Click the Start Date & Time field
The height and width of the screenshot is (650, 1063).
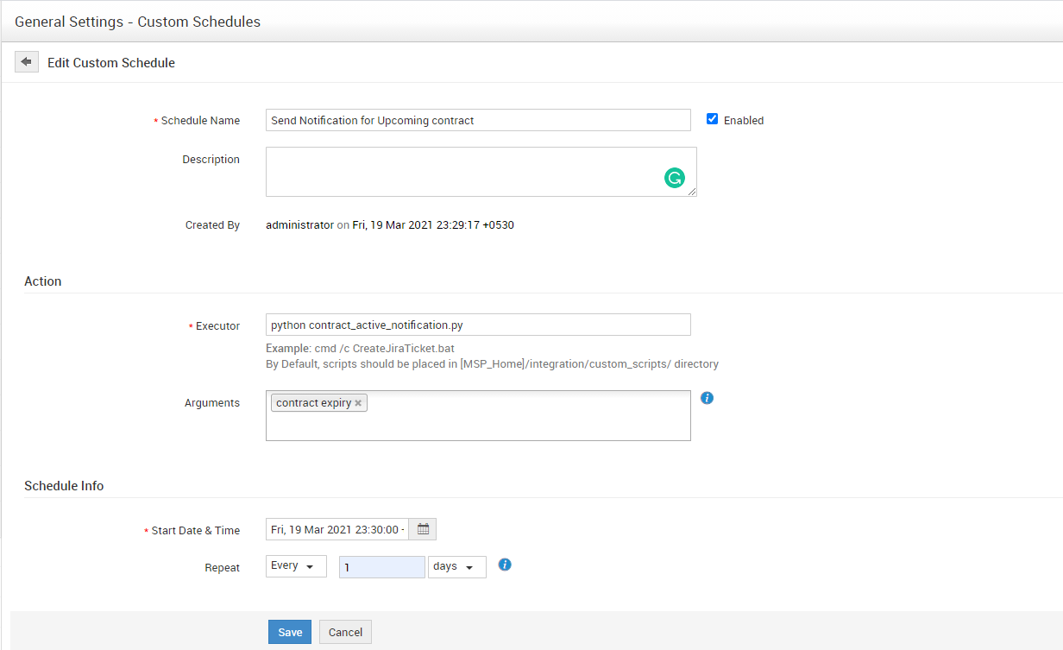click(x=337, y=529)
